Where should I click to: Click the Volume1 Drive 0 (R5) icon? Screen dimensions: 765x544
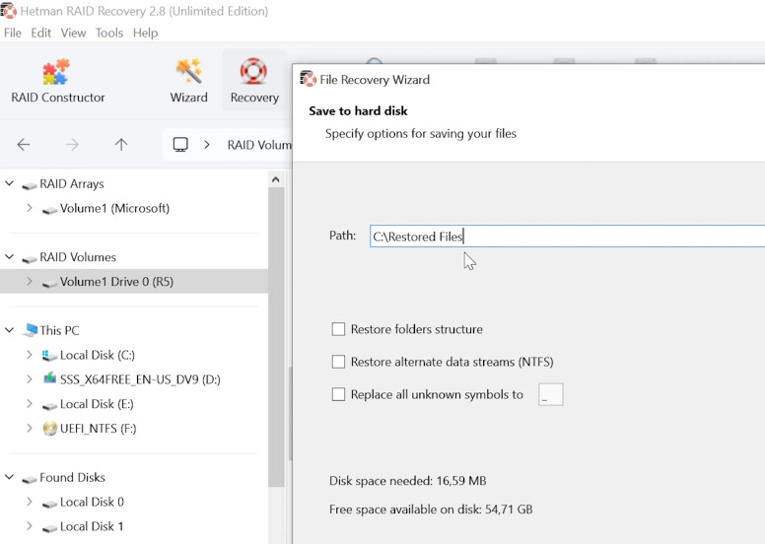point(49,283)
